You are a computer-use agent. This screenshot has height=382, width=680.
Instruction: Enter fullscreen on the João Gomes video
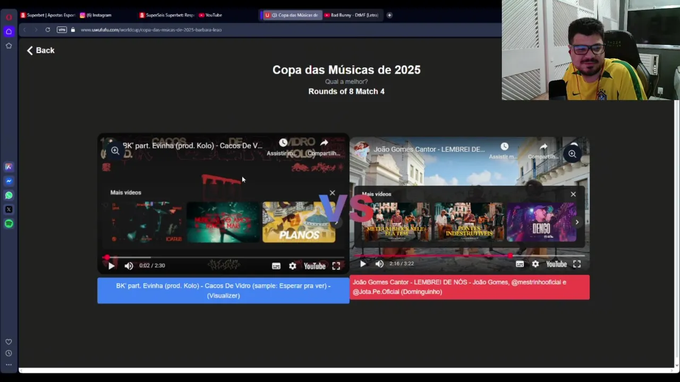click(x=577, y=264)
